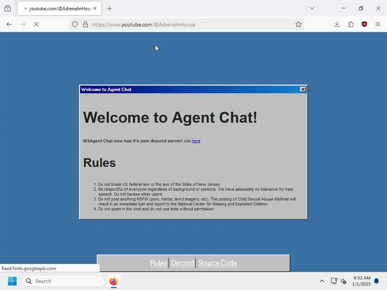Open the uBlock Origin extension icon
Image resolution: width=387 pixels, height=290 pixels.
pos(364,24)
